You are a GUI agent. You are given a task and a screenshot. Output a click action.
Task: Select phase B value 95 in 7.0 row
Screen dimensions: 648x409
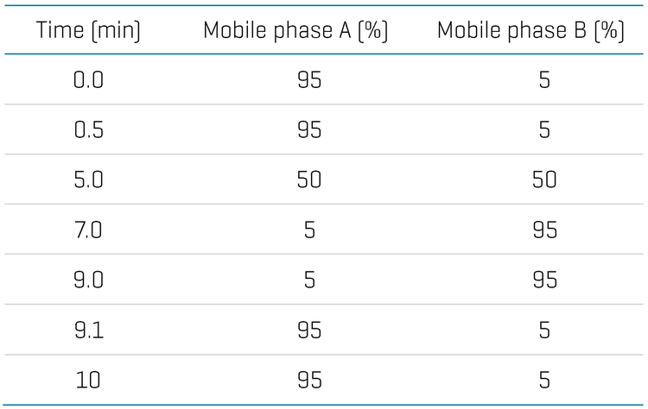pos(544,230)
